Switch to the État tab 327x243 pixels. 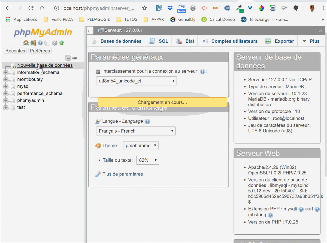coord(185,41)
